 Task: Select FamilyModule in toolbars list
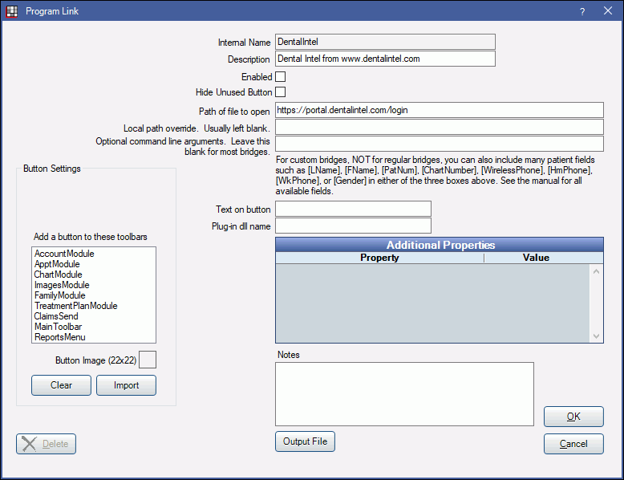(94, 295)
